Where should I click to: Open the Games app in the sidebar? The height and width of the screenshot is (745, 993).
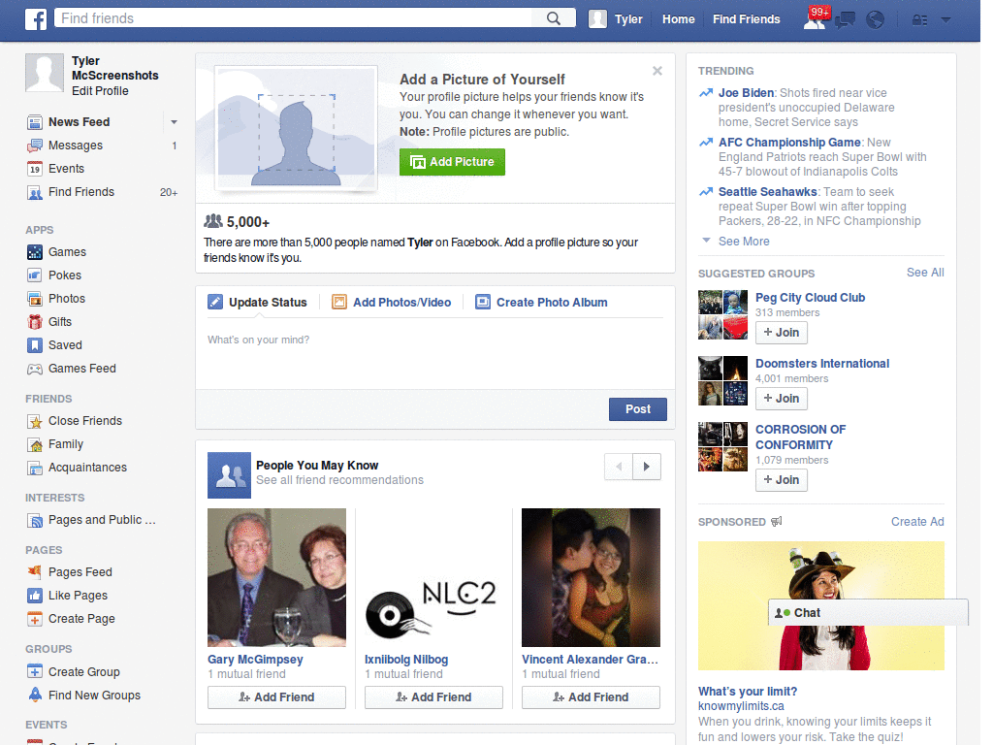click(33, 251)
